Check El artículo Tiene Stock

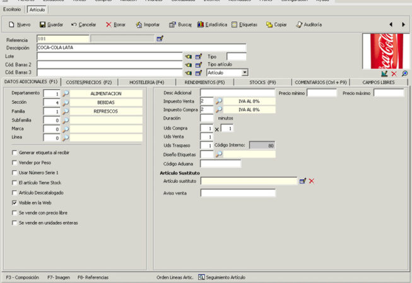[x=15, y=183]
